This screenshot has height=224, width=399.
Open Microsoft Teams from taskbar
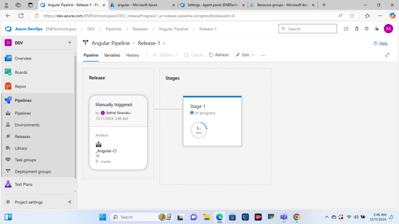click(284, 217)
